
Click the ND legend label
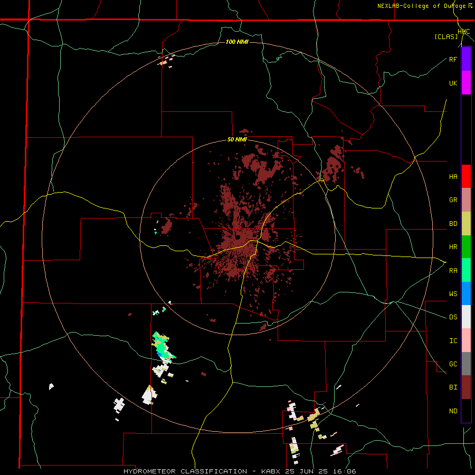point(453,411)
